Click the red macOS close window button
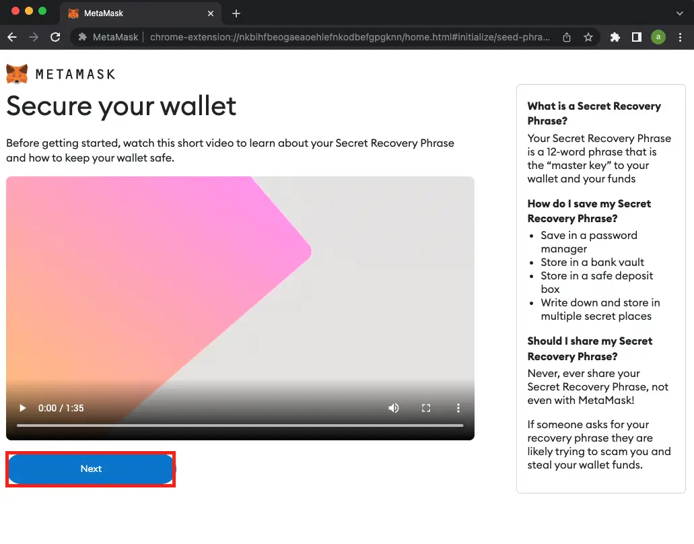This screenshot has height=544, width=694. 15,11
